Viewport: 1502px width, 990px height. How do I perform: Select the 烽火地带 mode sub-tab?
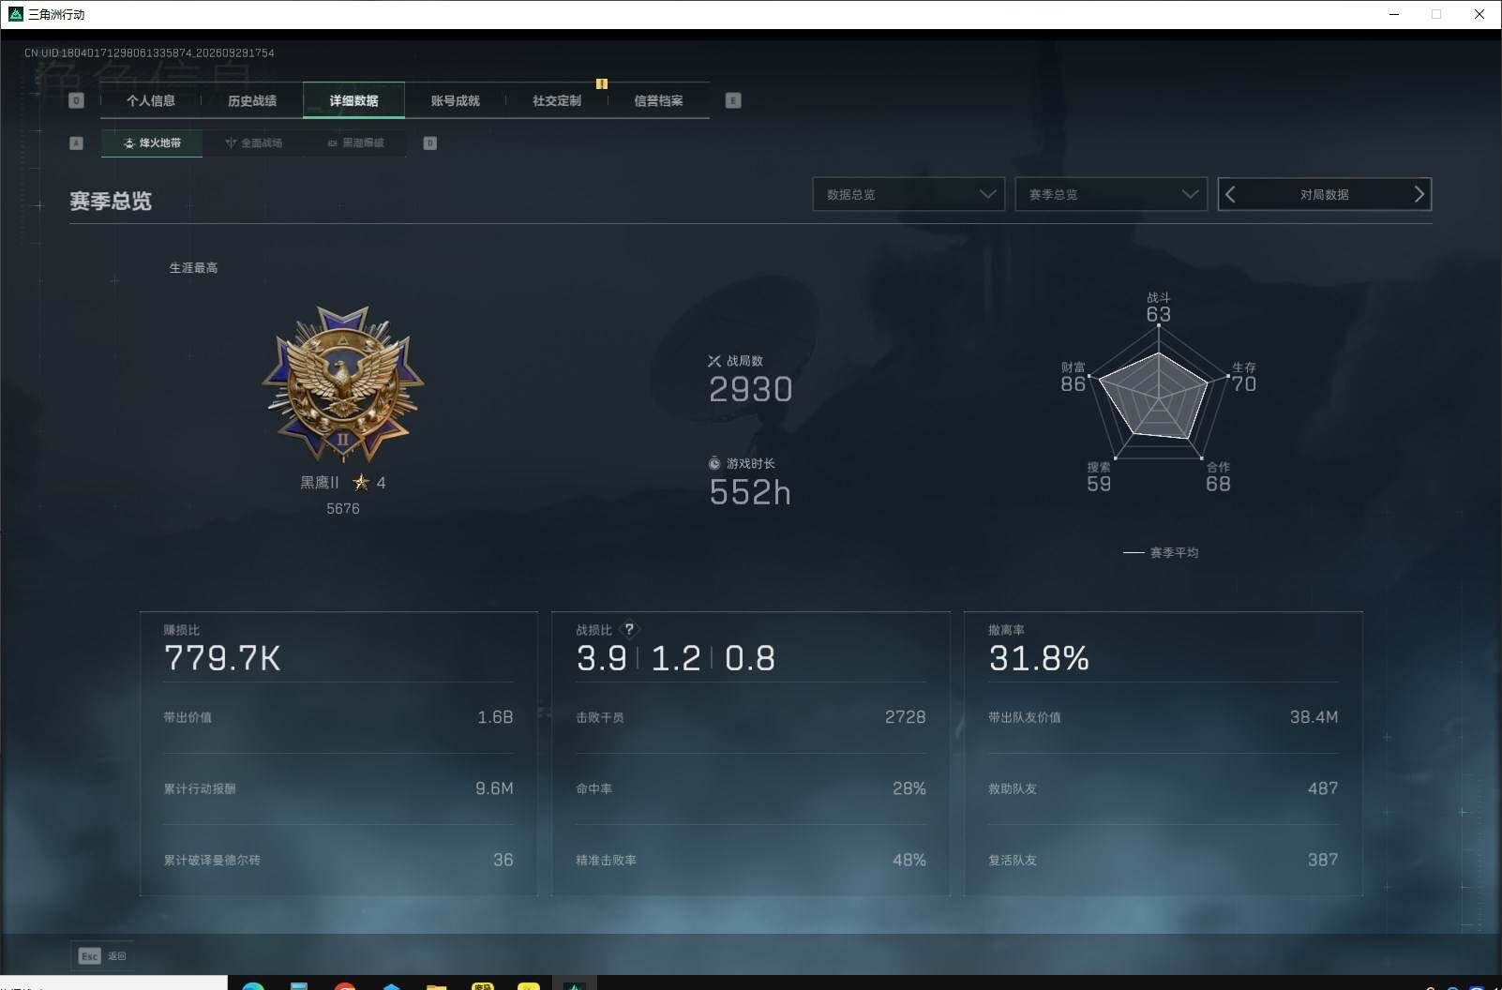pos(152,142)
